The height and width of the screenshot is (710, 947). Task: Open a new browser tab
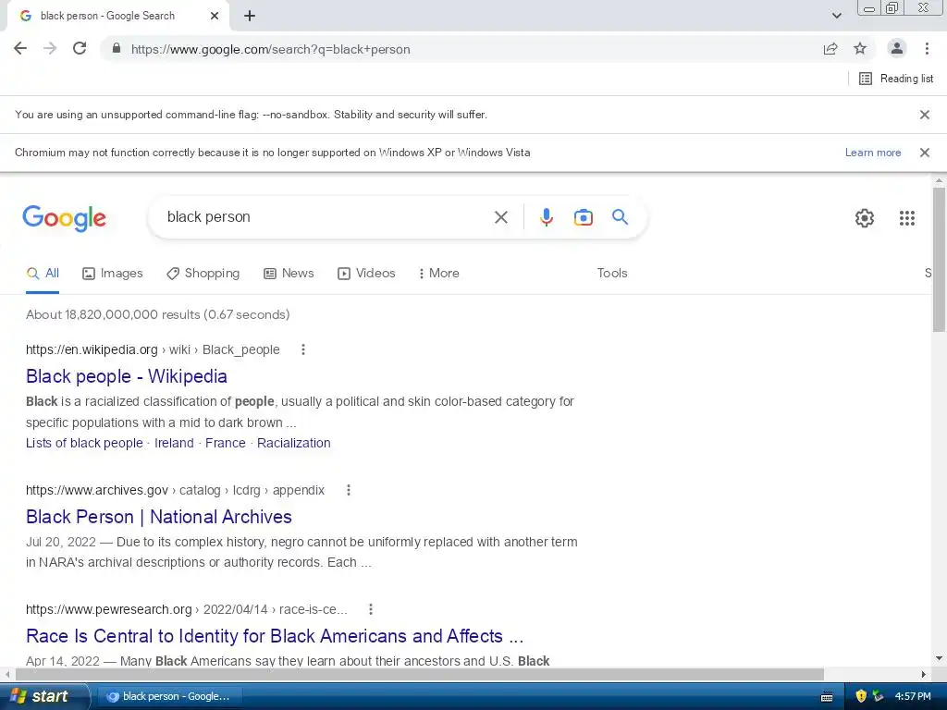[x=250, y=17]
